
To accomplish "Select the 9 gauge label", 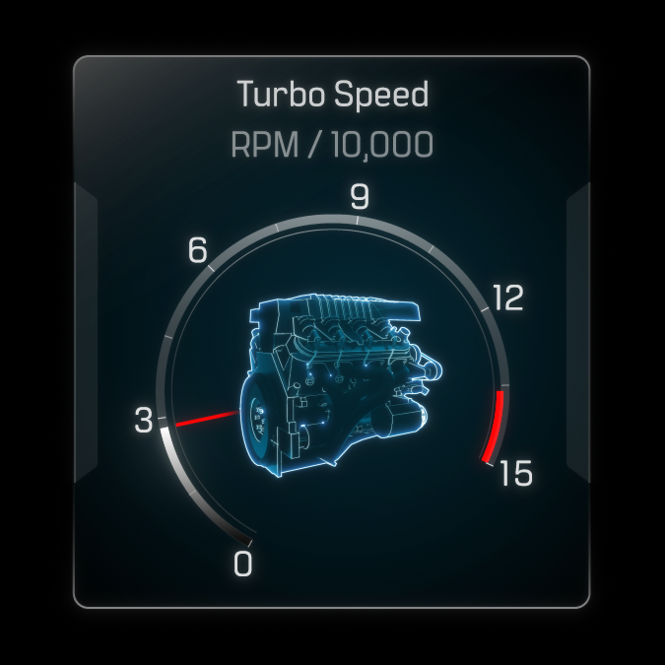I will pos(360,196).
